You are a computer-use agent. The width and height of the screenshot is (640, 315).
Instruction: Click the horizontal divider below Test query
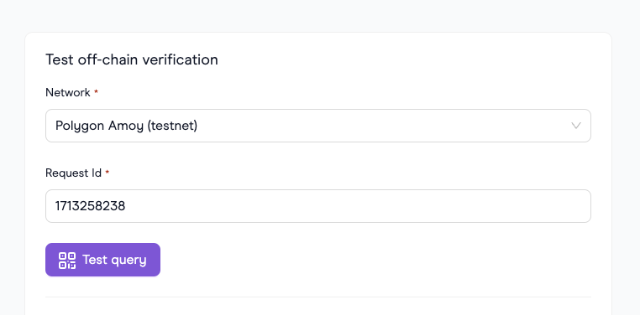pos(318,297)
